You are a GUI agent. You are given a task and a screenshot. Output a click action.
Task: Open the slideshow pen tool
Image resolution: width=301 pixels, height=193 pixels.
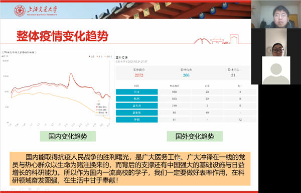[21, 189]
